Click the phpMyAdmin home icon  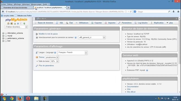click(8, 23)
